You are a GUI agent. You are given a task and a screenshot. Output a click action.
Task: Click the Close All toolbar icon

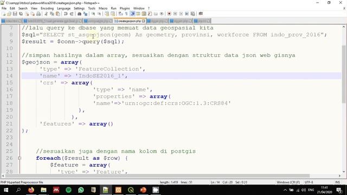pyautogui.click(x=33, y=14)
